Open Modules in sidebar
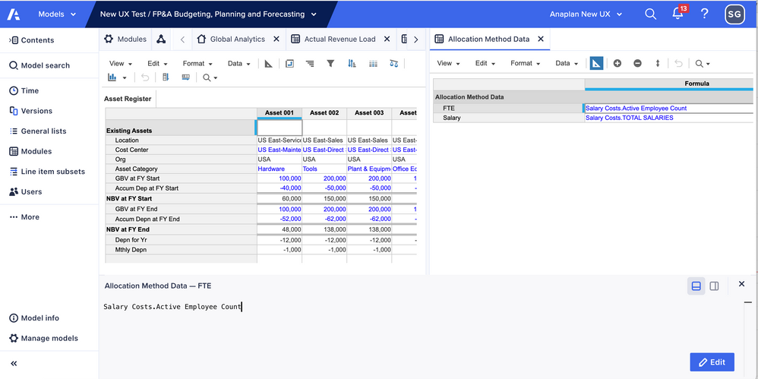Viewport: 758px width, 379px height. [30, 151]
